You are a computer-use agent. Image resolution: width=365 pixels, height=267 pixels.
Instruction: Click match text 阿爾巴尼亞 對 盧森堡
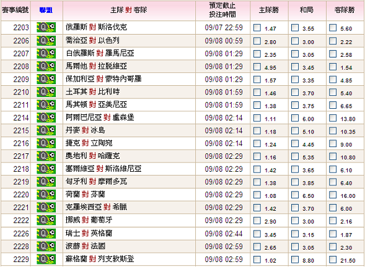pyautogui.click(x=100, y=117)
